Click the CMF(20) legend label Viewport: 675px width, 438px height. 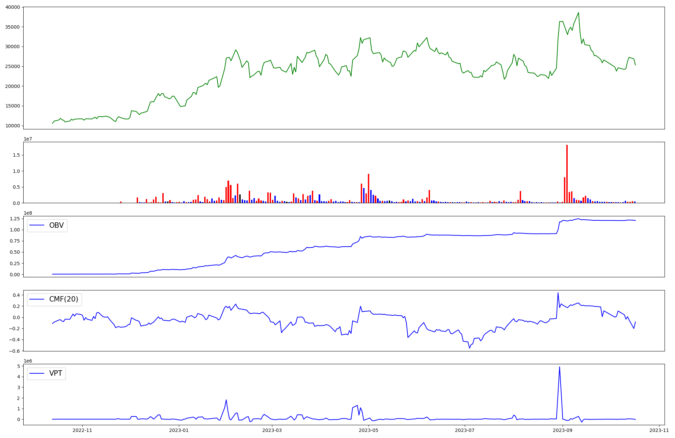[x=63, y=299]
